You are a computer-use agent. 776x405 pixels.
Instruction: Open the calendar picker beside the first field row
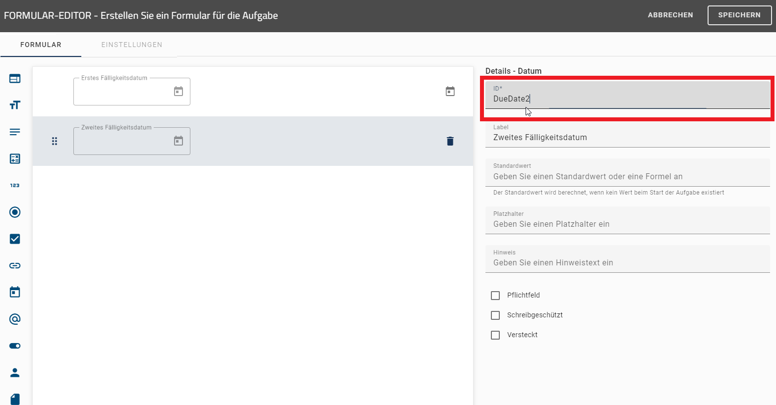coord(450,91)
